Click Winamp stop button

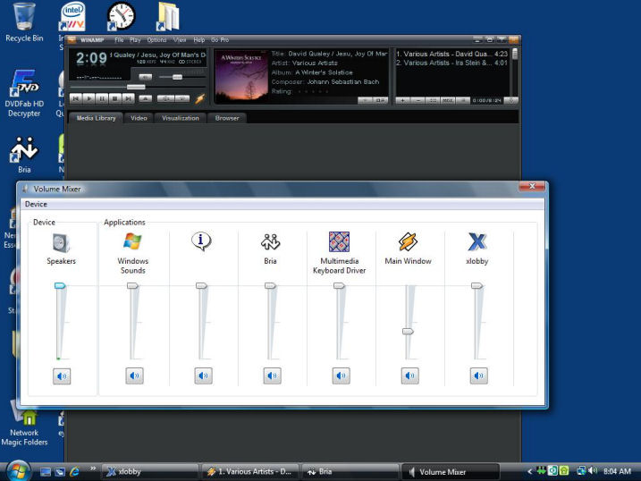pos(115,98)
